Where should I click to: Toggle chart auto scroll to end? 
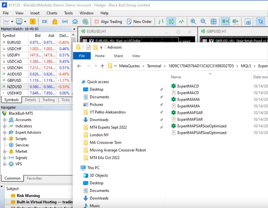coord(225,21)
